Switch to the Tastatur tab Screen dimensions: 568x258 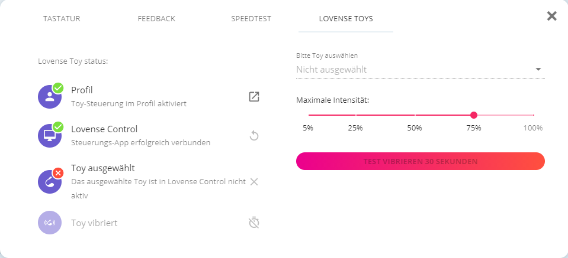click(x=62, y=18)
